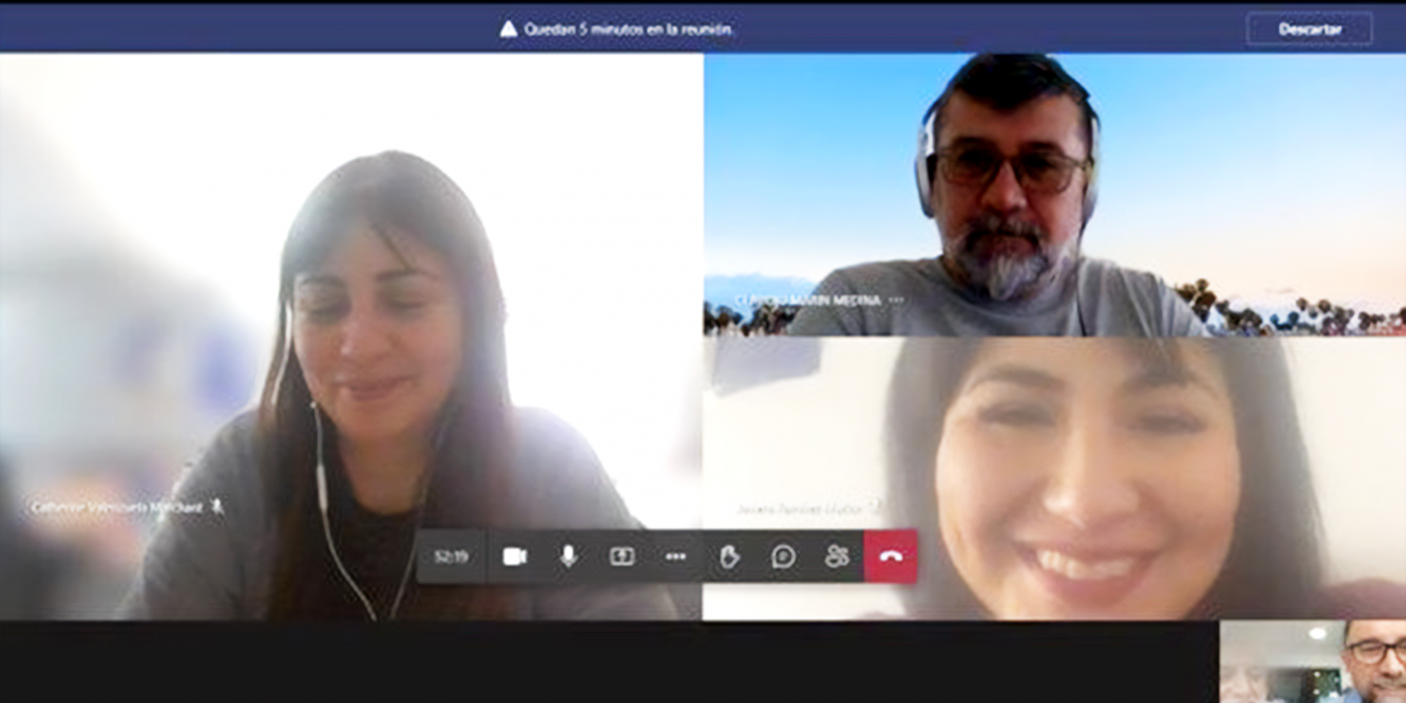Raise your hand in the meeting

[x=729, y=556]
